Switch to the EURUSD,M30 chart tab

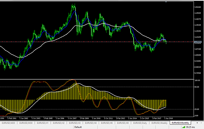coord(26,123)
